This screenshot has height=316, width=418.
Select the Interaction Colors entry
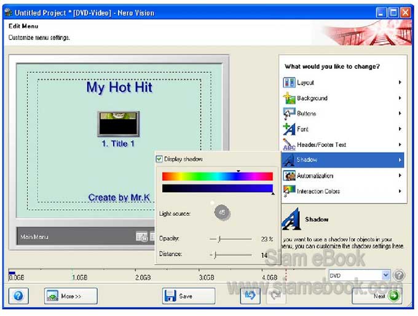click(x=343, y=191)
